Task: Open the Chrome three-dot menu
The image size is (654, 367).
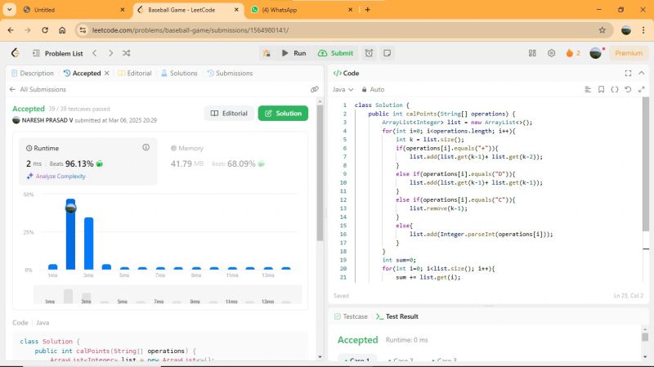Action: [x=643, y=30]
